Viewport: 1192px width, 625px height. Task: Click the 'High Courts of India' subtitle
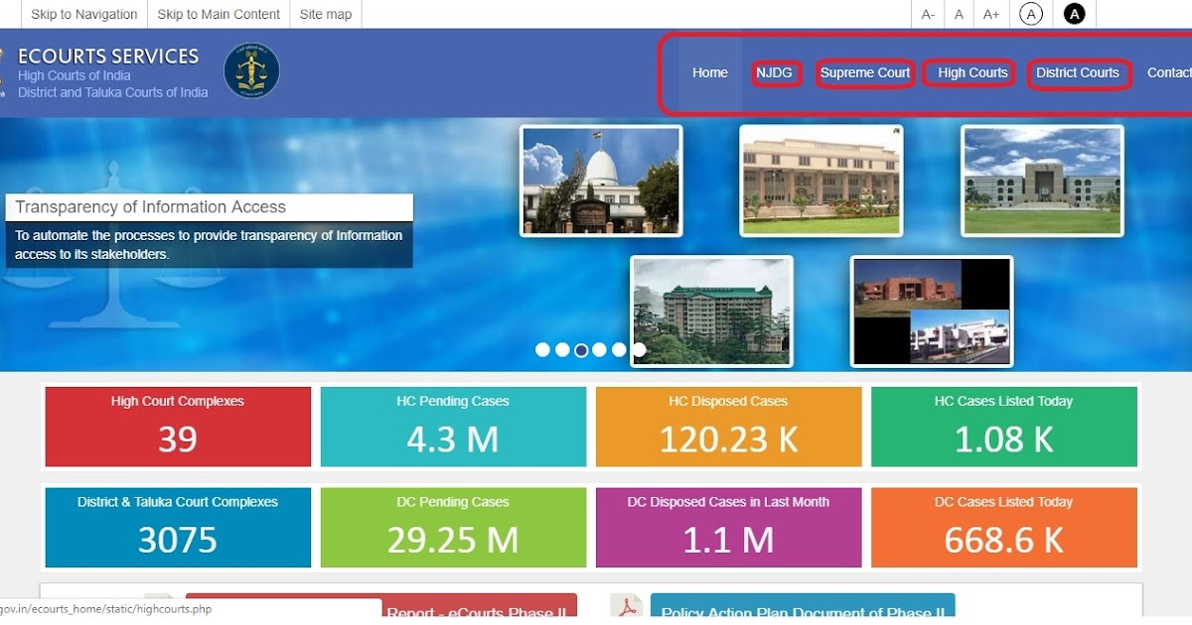74,75
